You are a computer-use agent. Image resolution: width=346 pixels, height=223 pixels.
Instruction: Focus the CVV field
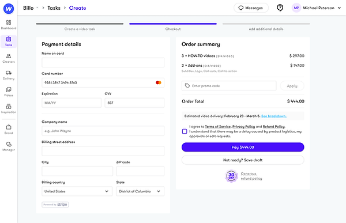pos(134,103)
